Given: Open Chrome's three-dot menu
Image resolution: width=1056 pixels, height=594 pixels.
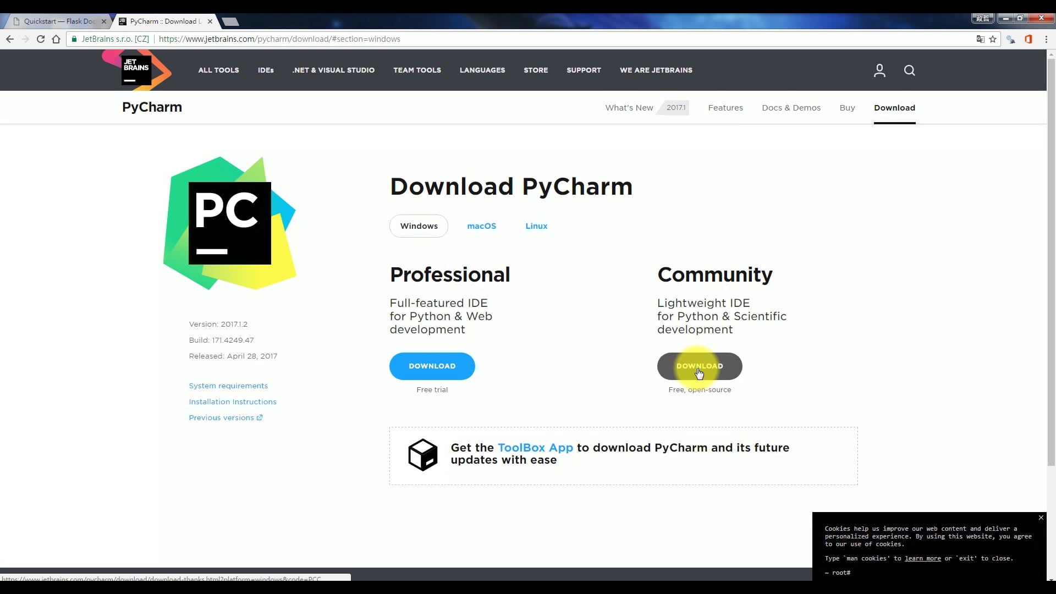Looking at the screenshot, I should 1046,39.
